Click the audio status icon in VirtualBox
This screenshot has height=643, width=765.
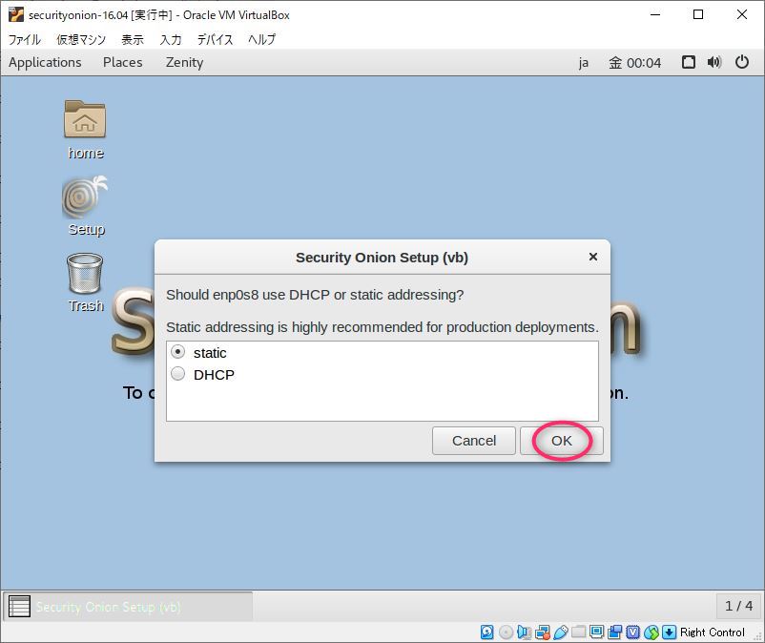click(524, 633)
